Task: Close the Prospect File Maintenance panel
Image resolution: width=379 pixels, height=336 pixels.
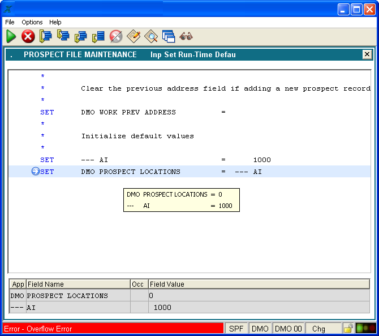Action: (x=367, y=54)
